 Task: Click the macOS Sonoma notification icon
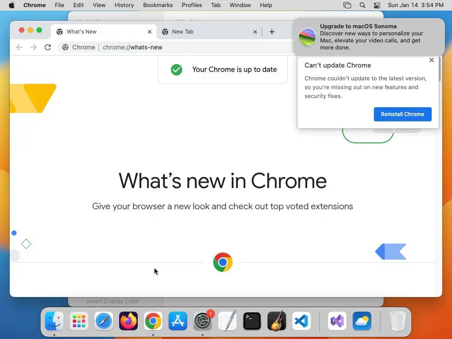307,37
